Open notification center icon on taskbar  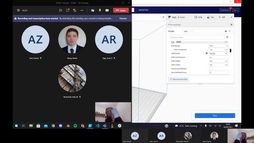click(237, 126)
